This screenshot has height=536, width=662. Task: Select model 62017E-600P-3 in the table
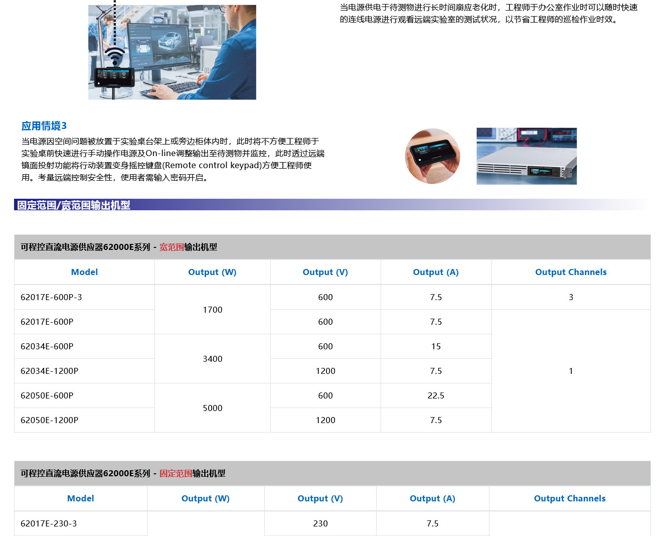pyautogui.click(x=51, y=297)
